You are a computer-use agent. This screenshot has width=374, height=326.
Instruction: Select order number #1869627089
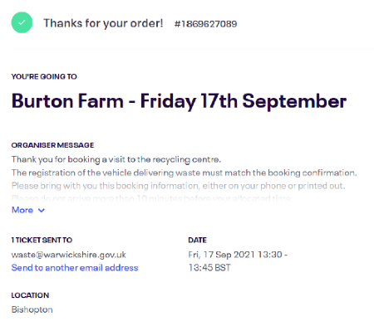click(205, 24)
